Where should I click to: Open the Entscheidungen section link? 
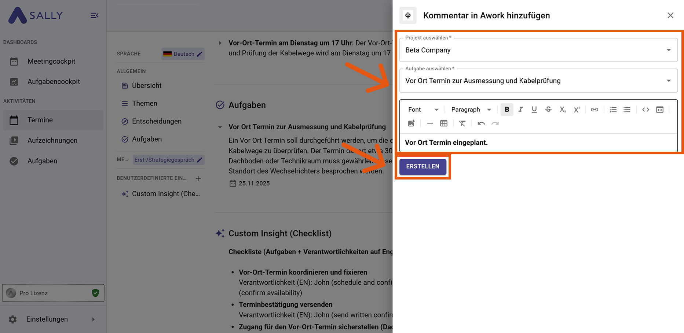pyautogui.click(x=157, y=121)
